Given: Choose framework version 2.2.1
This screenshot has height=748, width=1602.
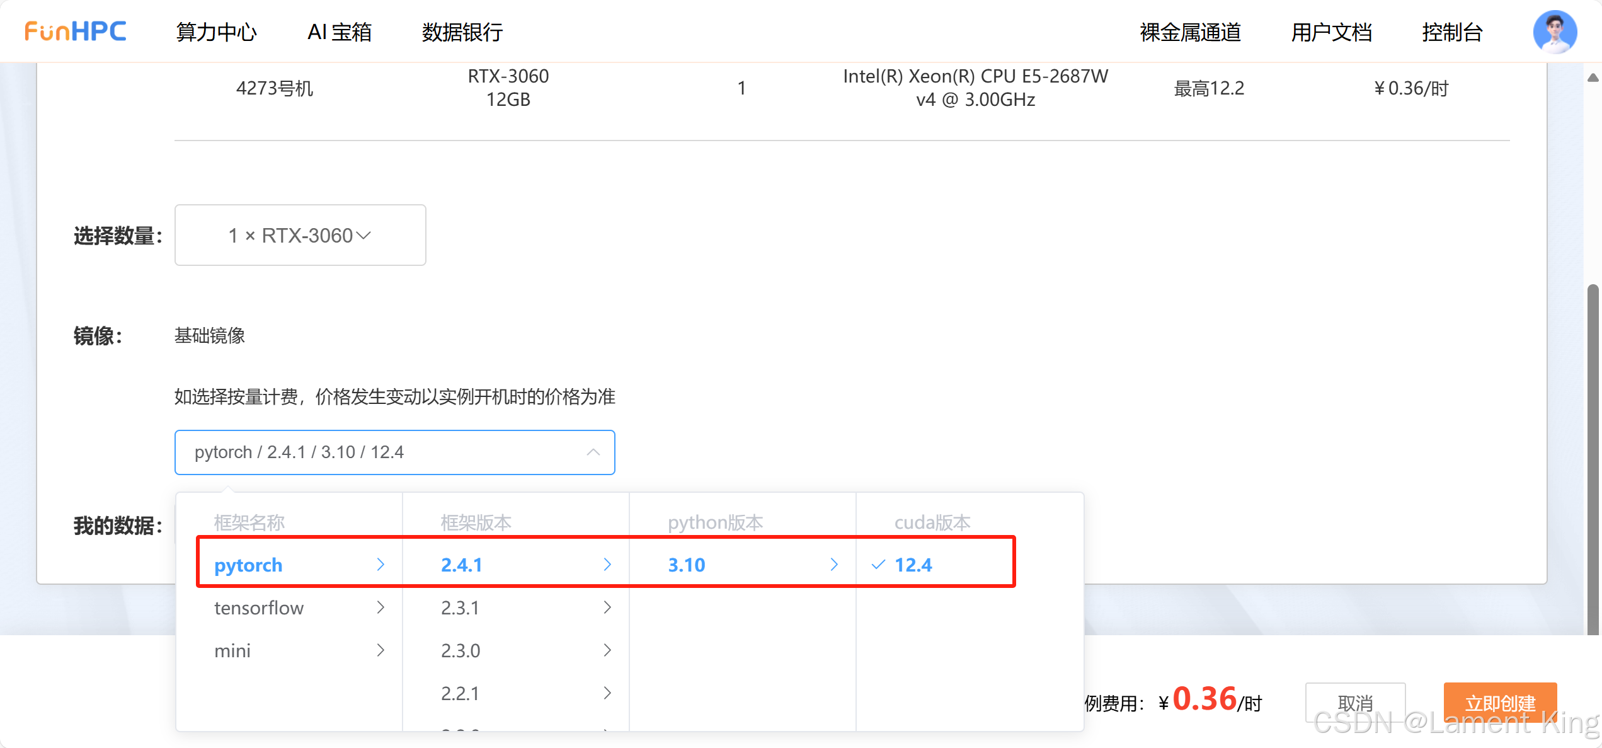Looking at the screenshot, I should tap(461, 693).
